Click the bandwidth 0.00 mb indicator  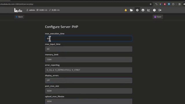point(54,10)
